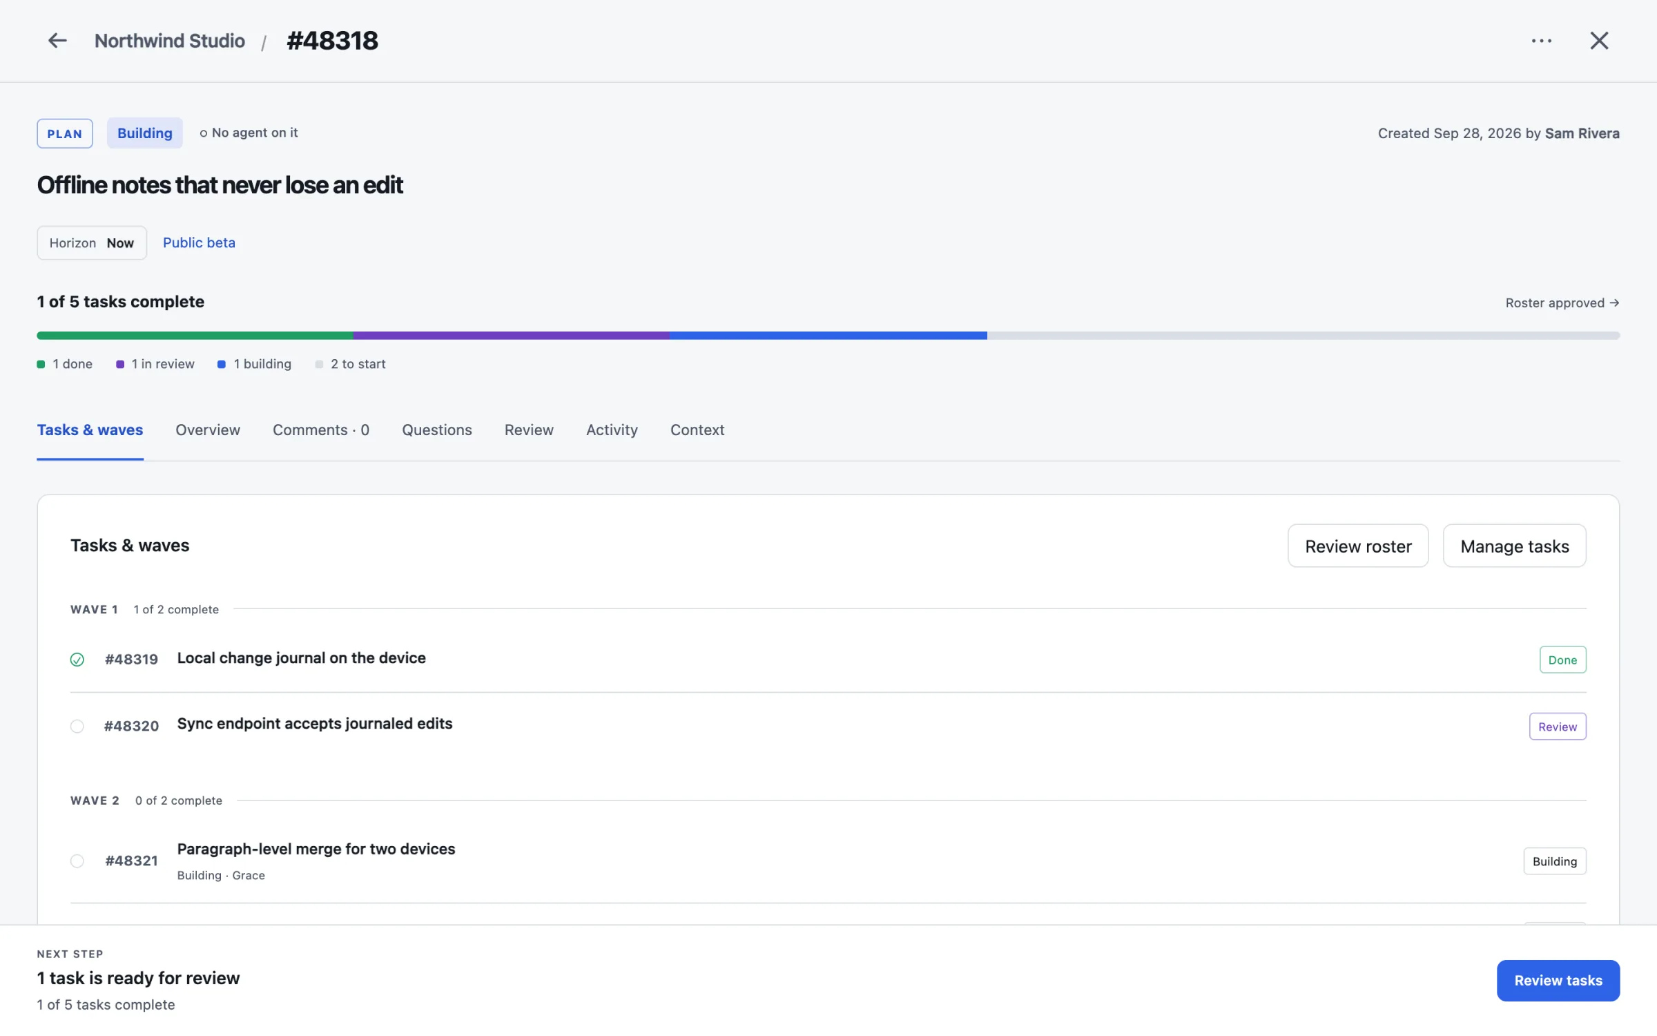
Task: Click the '1 in review' legend entry
Action: point(155,364)
